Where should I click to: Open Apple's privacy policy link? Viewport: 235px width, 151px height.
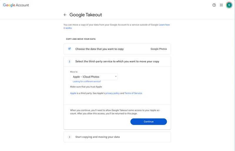pyautogui.click(x=113, y=93)
